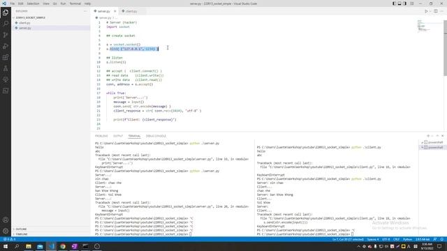Toggle Secondary Side Bar layout icon
Image resolution: width=447 pixels, height=251 pixels.
(x=405, y=3)
